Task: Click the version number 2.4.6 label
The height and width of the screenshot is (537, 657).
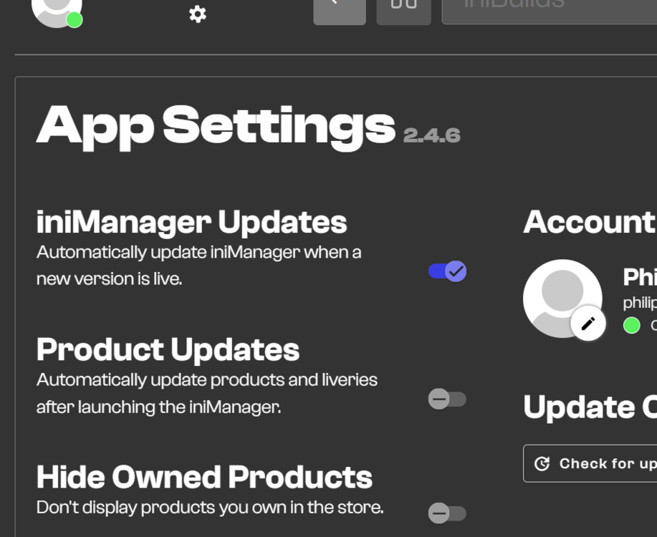Action: [431, 135]
